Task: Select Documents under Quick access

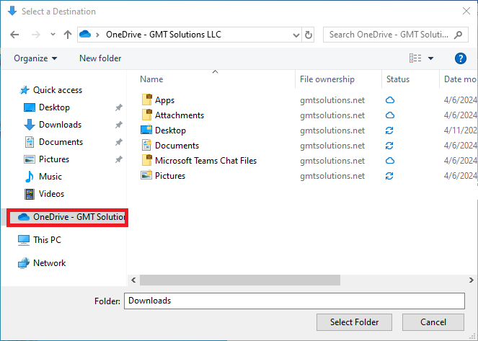Action: pyautogui.click(x=61, y=142)
